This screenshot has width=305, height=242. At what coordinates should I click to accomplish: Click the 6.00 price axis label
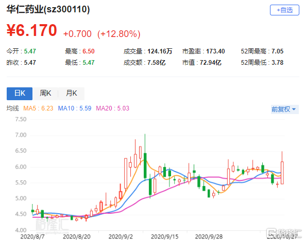click(21, 167)
